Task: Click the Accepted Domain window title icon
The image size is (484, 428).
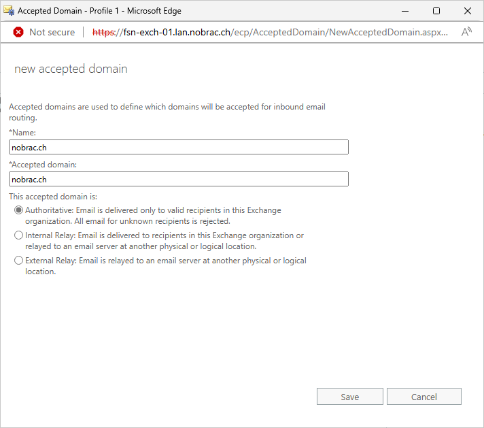Action: click(9, 10)
